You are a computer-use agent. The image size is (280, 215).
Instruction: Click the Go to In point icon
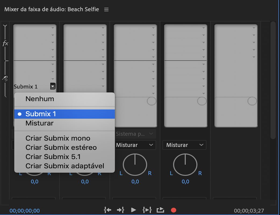pos(107,210)
